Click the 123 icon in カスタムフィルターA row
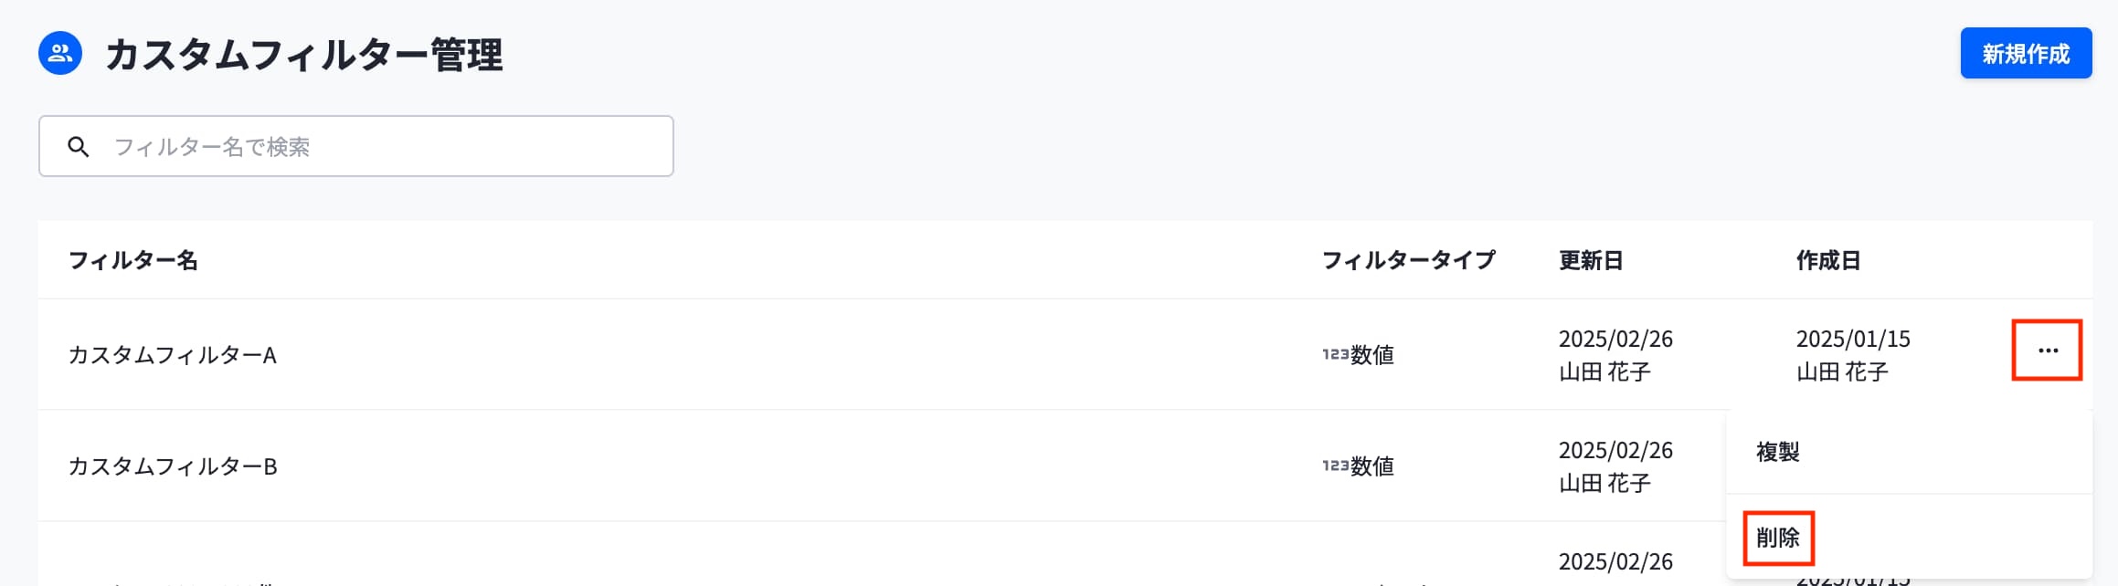Image resolution: width=2118 pixels, height=586 pixels. 1335,354
